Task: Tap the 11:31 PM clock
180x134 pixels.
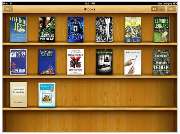Action: (90, 4)
